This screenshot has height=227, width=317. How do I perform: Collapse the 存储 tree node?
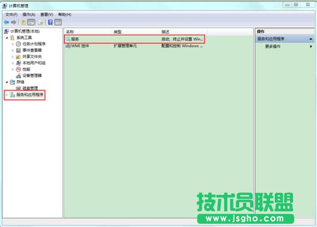point(7,82)
